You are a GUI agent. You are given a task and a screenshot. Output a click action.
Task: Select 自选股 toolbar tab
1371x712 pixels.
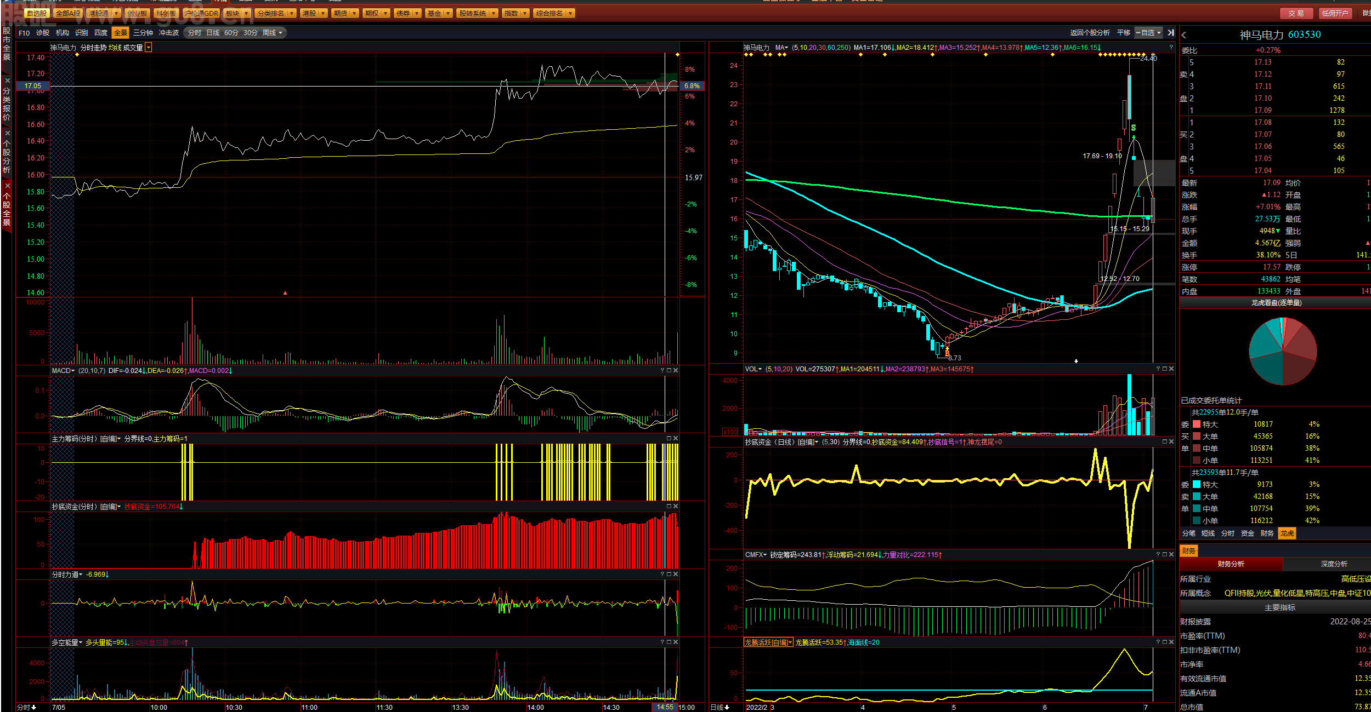(37, 13)
